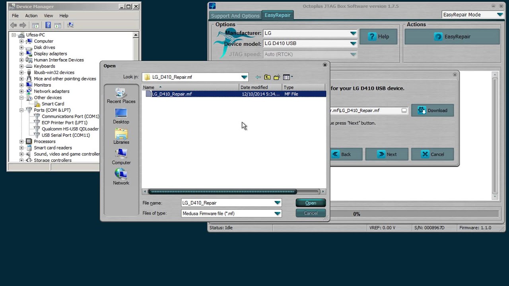Click the Download button
This screenshot has height=286, width=509.
coord(432,110)
